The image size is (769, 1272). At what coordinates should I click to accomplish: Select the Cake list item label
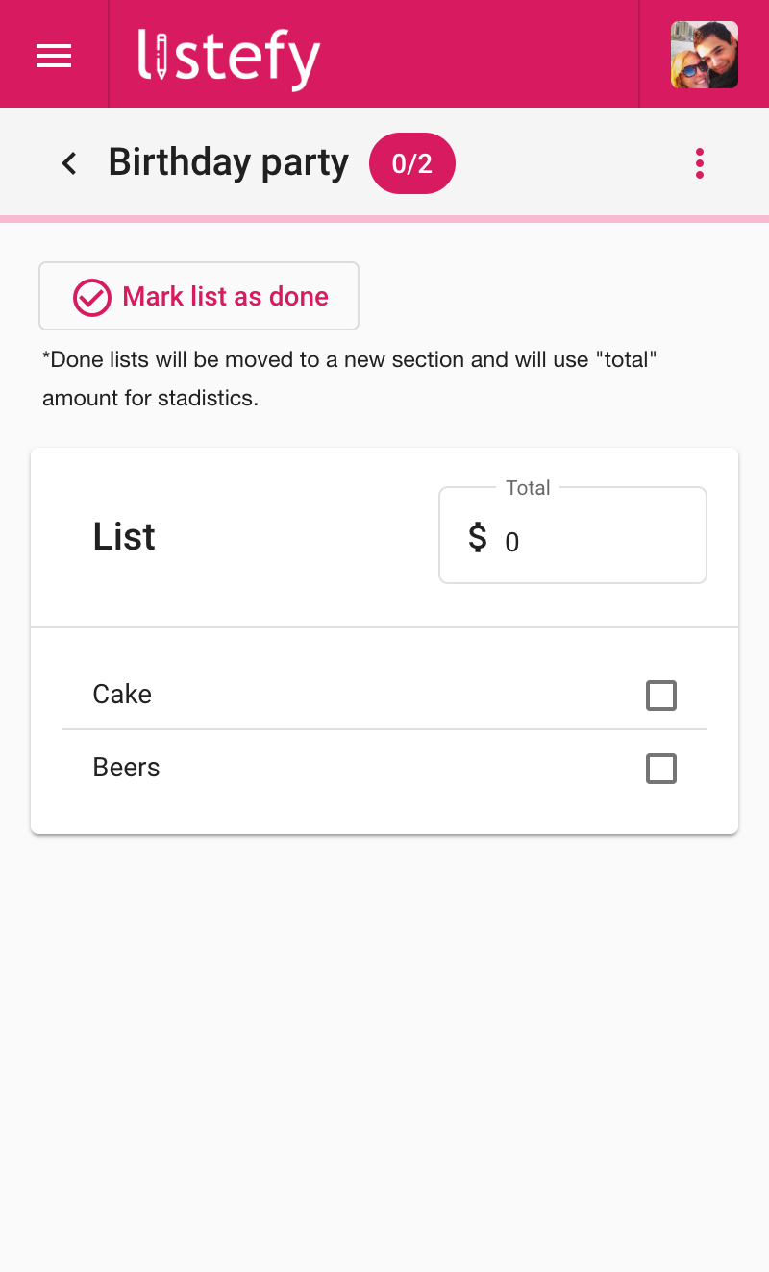pyautogui.click(x=122, y=695)
